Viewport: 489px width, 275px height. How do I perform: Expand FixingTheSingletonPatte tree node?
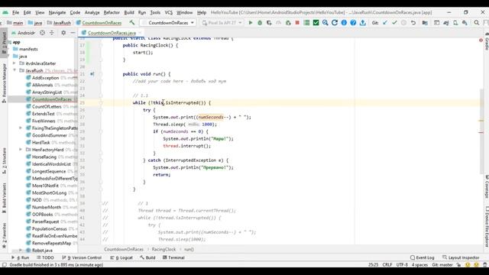point(21,128)
